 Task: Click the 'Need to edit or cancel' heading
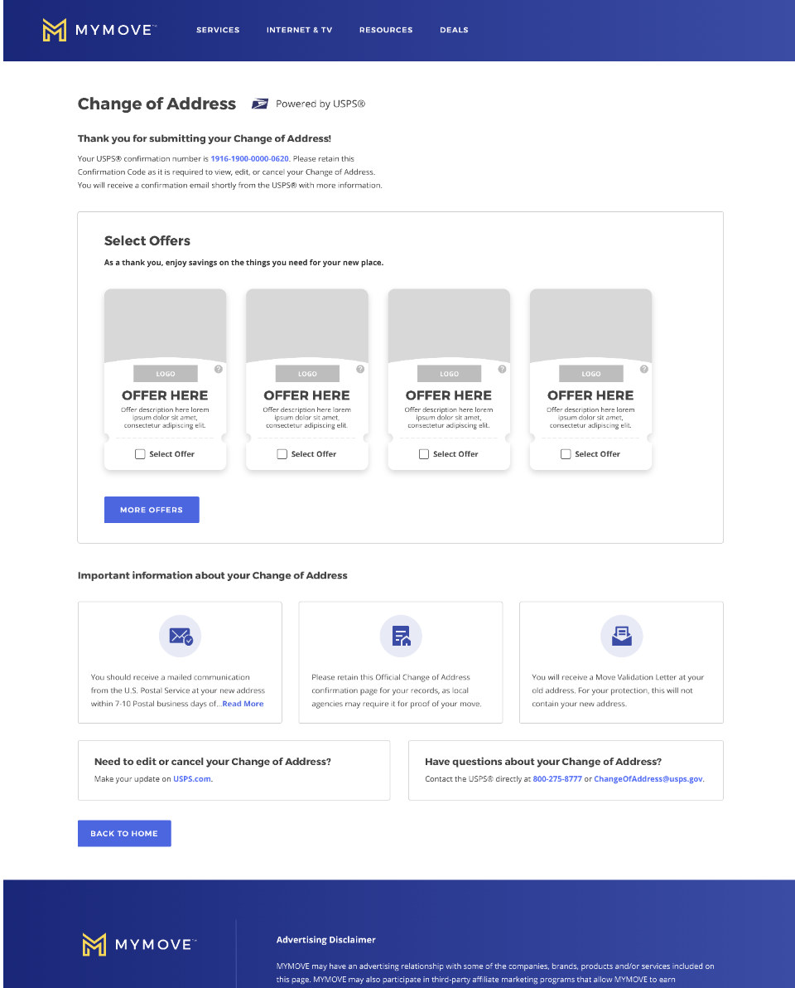click(x=213, y=762)
